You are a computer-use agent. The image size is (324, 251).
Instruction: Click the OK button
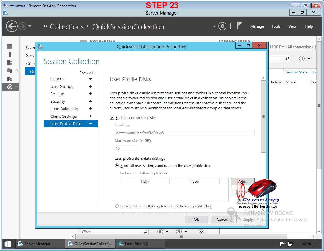coord(196,219)
